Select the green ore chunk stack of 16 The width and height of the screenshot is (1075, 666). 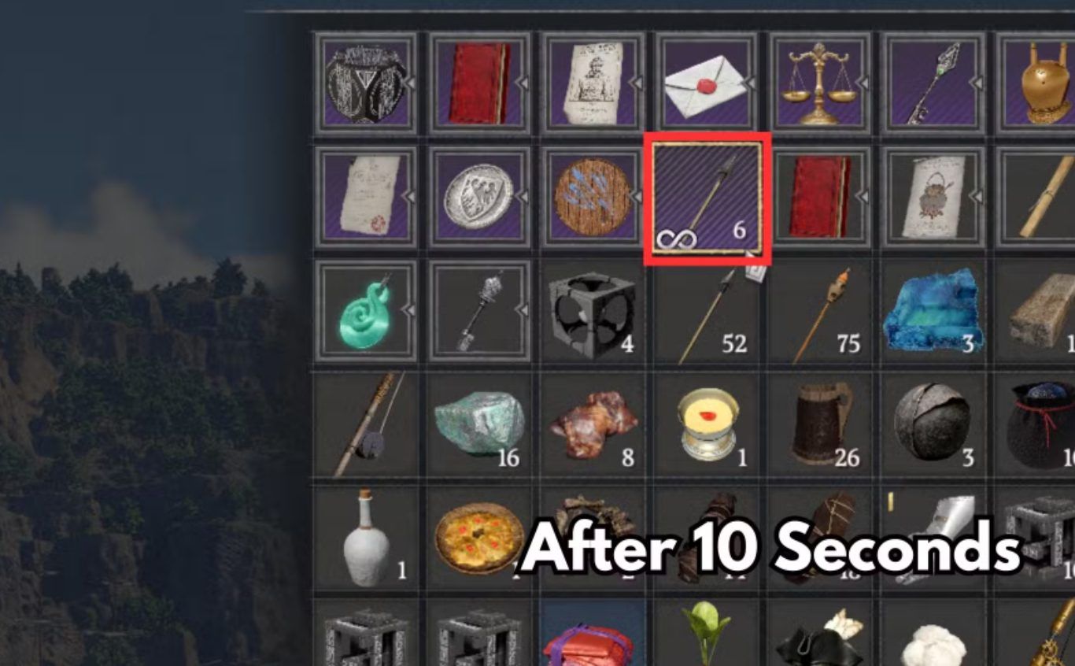click(479, 425)
